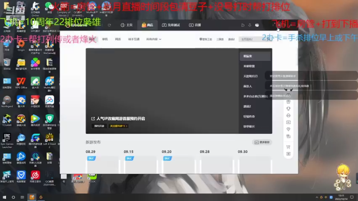Switch to the 商店 store tab
The height and width of the screenshot is (201, 358).
click(148, 25)
